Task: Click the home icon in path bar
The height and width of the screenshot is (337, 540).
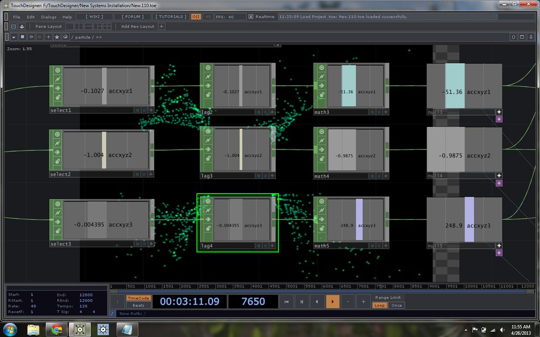Action: (65, 37)
